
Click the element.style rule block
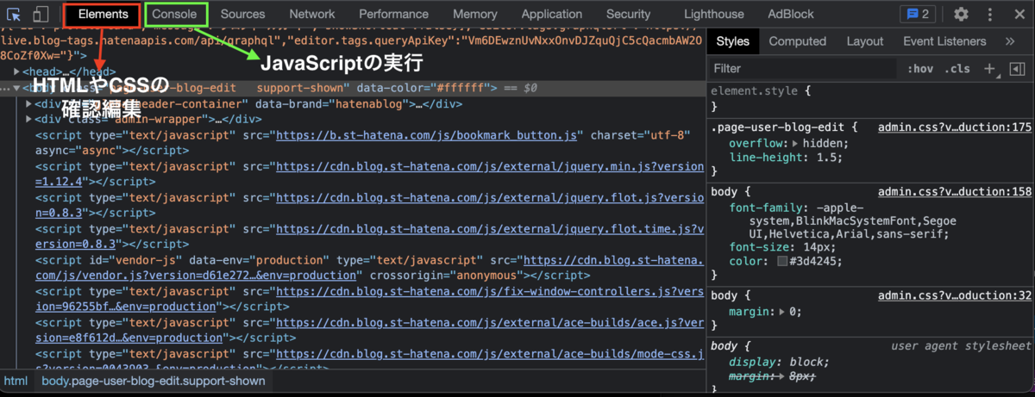click(870, 97)
